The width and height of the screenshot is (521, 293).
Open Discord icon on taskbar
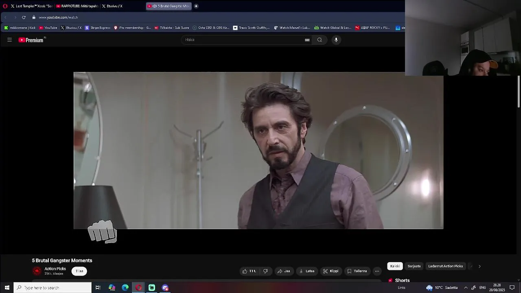click(165, 288)
